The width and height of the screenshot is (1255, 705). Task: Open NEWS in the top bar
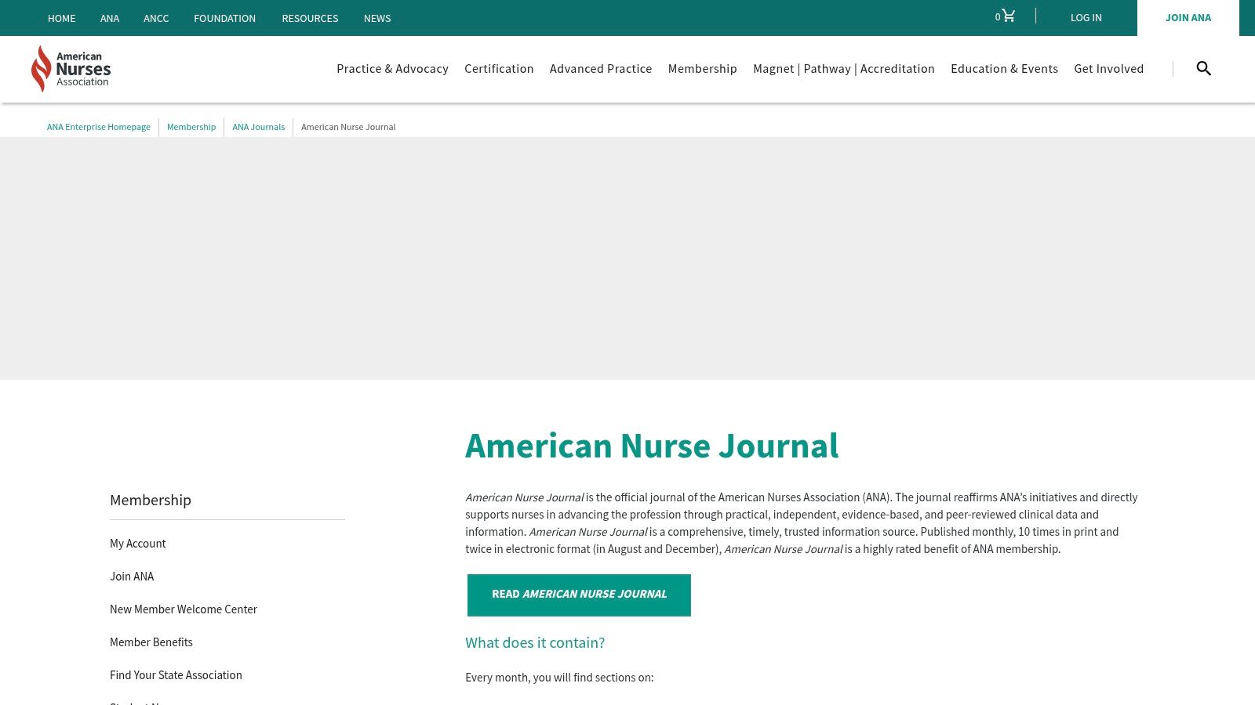[x=377, y=18]
